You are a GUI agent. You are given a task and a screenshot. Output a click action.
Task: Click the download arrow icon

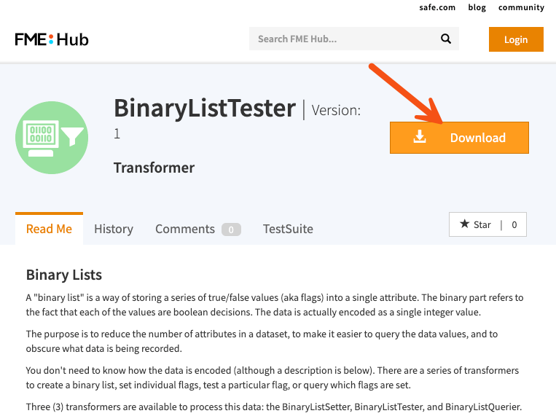[x=420, y=137]
